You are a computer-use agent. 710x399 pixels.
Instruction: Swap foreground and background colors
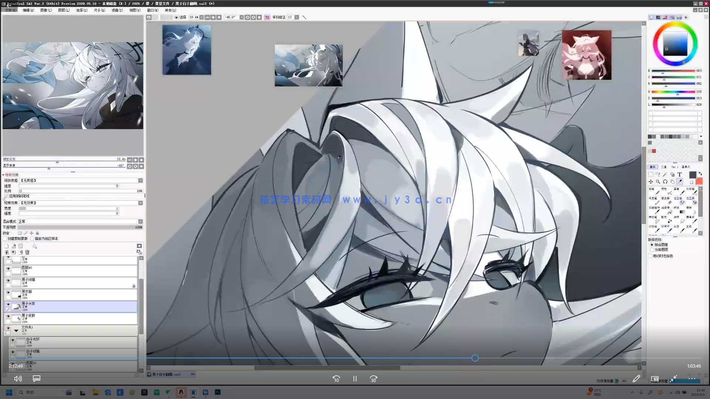tap(700, 174)
